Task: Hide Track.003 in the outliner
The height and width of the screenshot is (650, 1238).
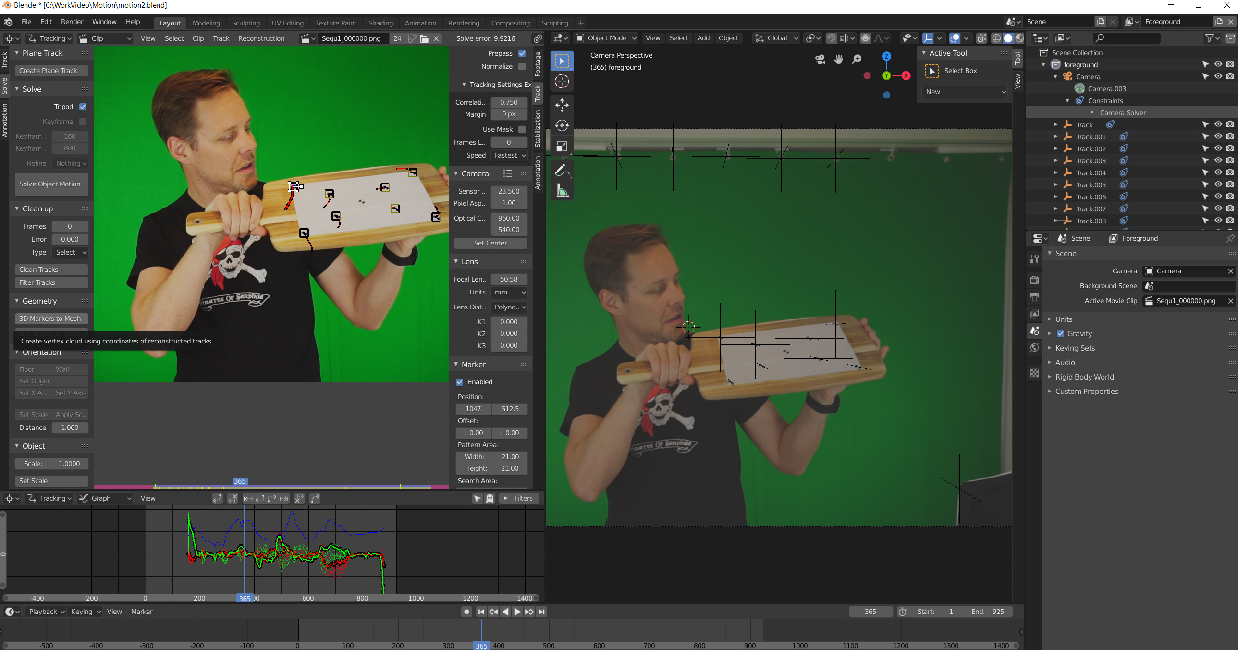Action: (x=1219, y=160)
